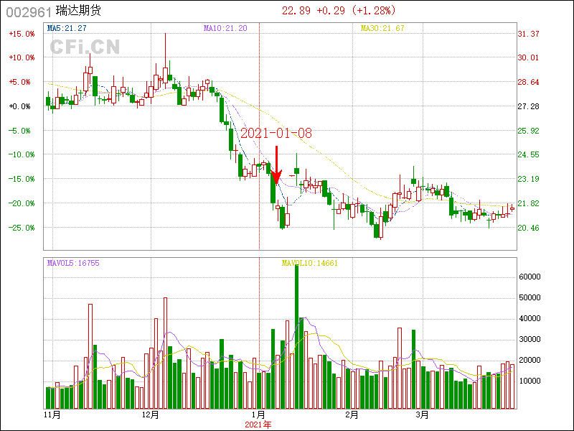574x431 pixels.
Task: Click the current price 22.89
Action: click(296, 11)
